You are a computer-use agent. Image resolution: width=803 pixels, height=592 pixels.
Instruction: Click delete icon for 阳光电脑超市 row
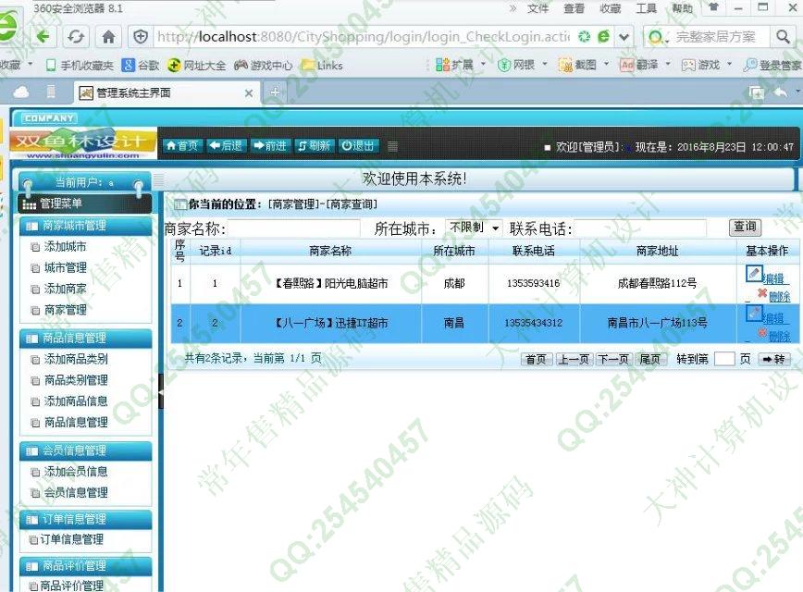[x=762, y=293]
